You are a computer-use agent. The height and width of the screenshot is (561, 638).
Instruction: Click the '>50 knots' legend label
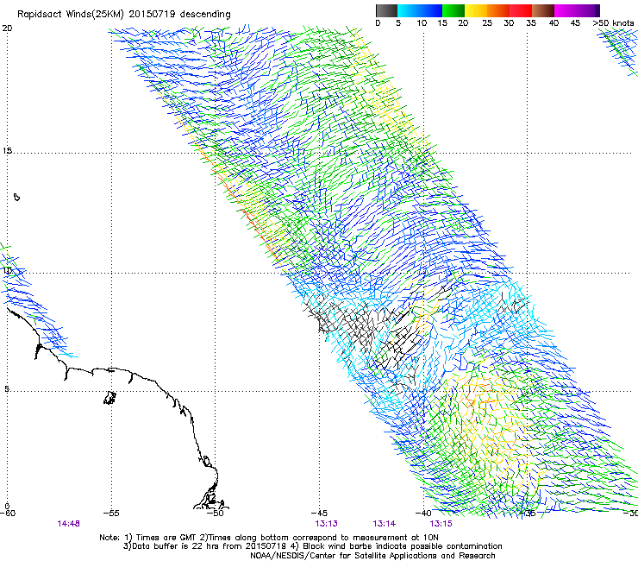click(x=613, y=23)
